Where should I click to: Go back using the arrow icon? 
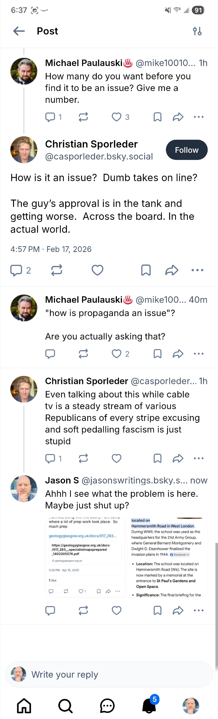click(x=19, y=31)
